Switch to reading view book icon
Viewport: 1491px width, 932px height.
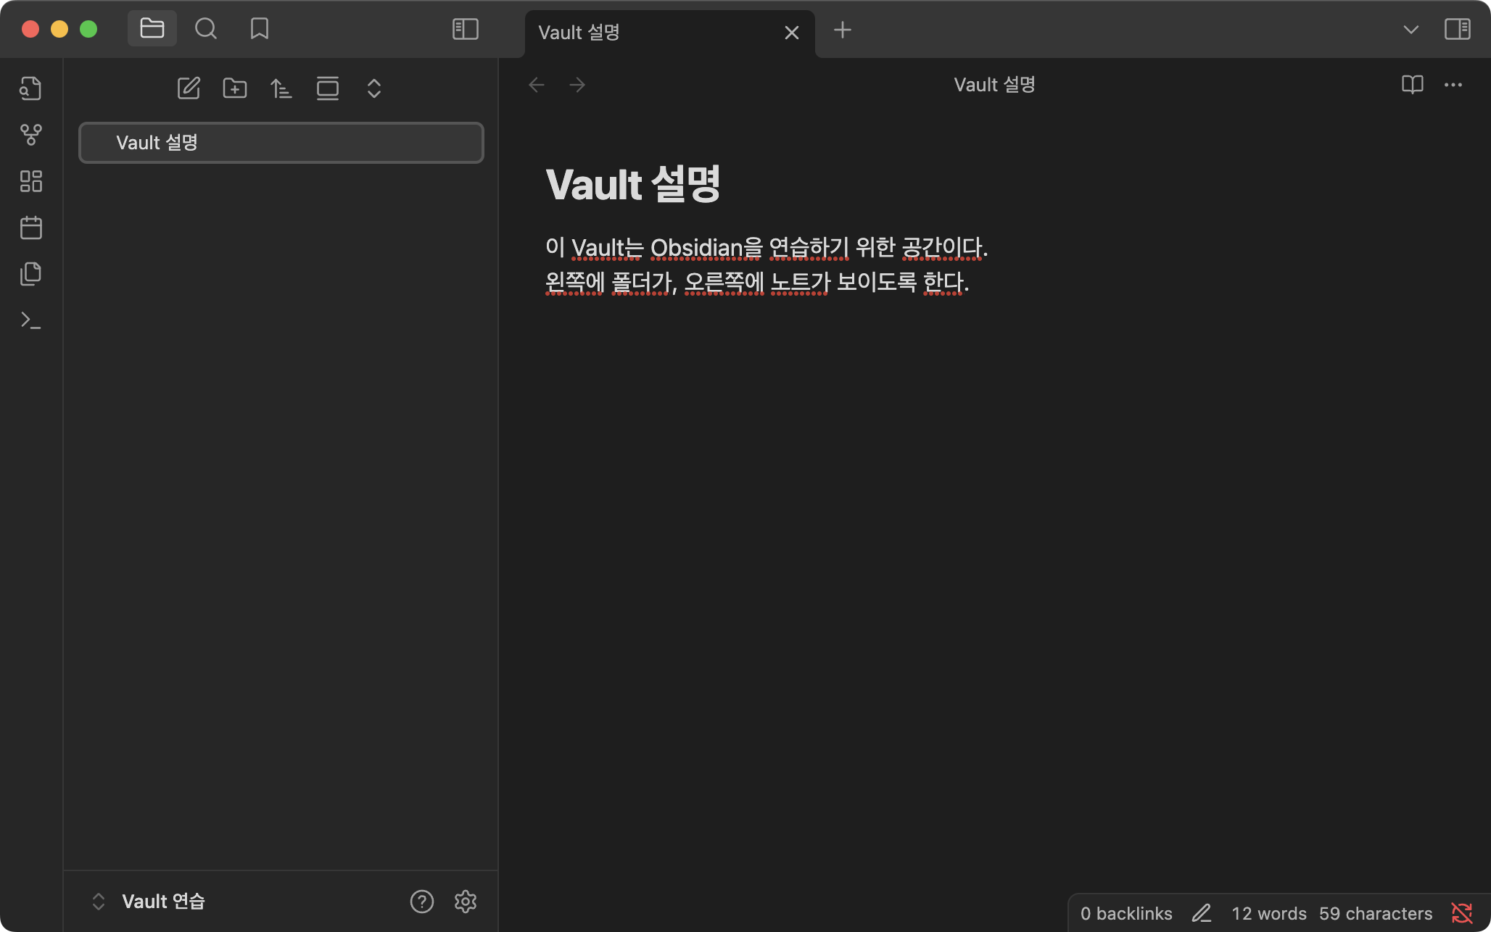click(x=1412, y=85)
